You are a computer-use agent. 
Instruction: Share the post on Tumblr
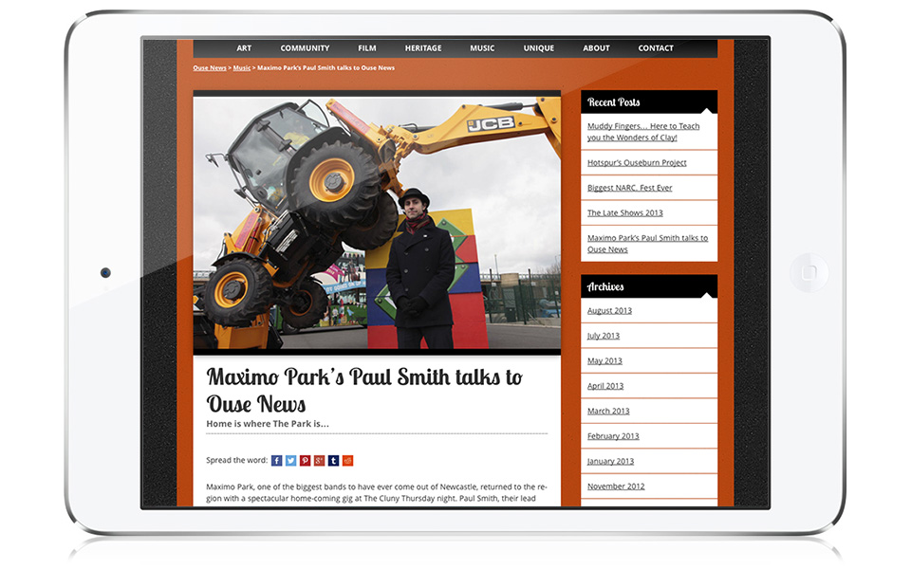334,461
